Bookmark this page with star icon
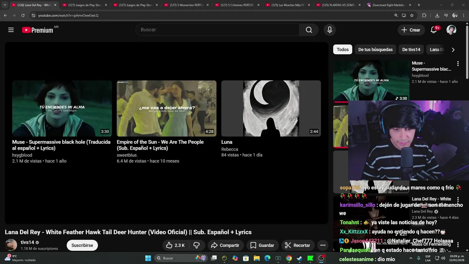This screenshot has width=469, height=264. (412, 15)
